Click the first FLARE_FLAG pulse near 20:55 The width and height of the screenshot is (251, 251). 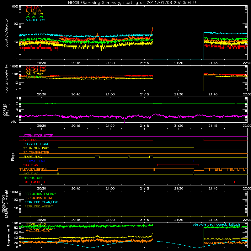(x=97, y=157)
